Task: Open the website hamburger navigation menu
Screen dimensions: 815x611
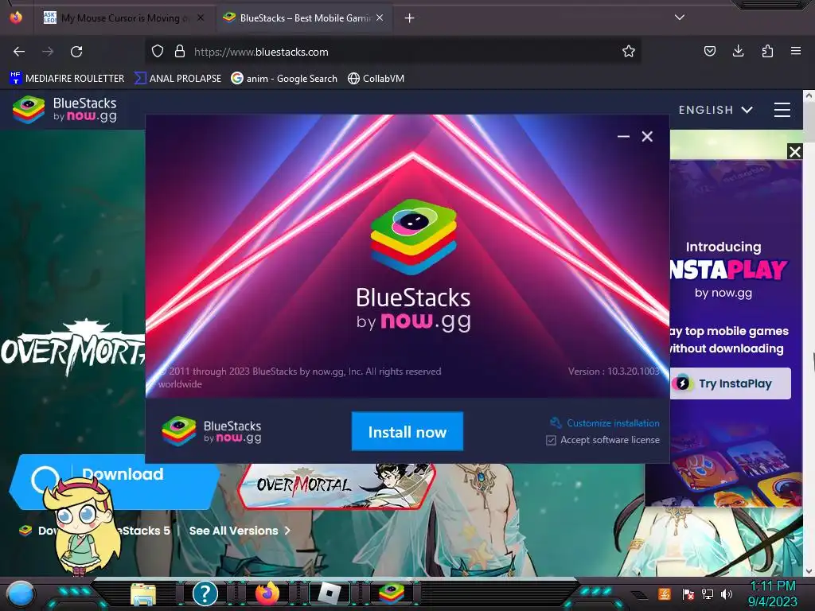Action: pos(782,110)
